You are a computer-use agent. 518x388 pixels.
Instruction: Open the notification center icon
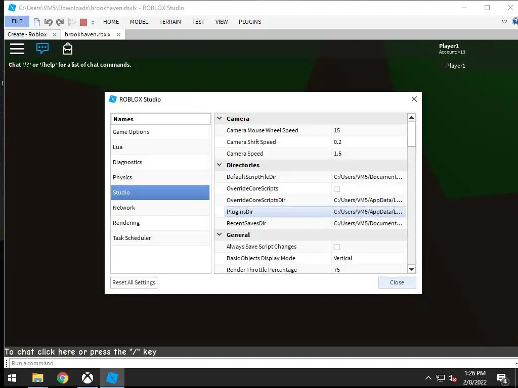click(502, 378)
